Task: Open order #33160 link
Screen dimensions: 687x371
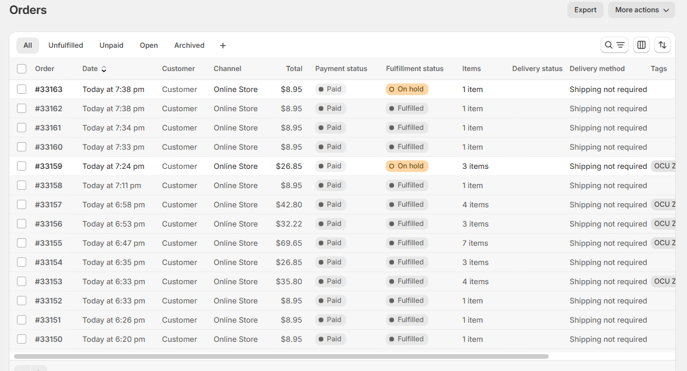Action: pyautogui.click(x=48, y=147)
